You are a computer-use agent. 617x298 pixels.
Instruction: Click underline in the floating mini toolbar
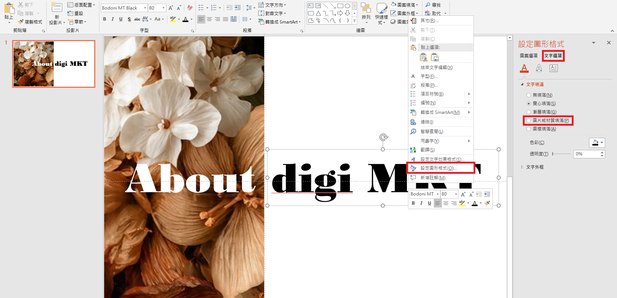[x=429, y=203]
